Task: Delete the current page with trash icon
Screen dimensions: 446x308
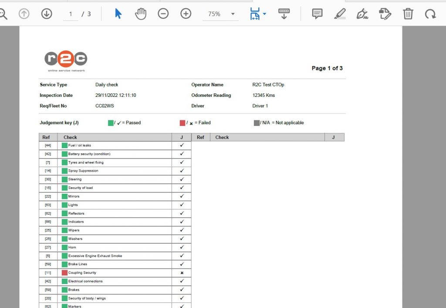Action: coord(408,13)
